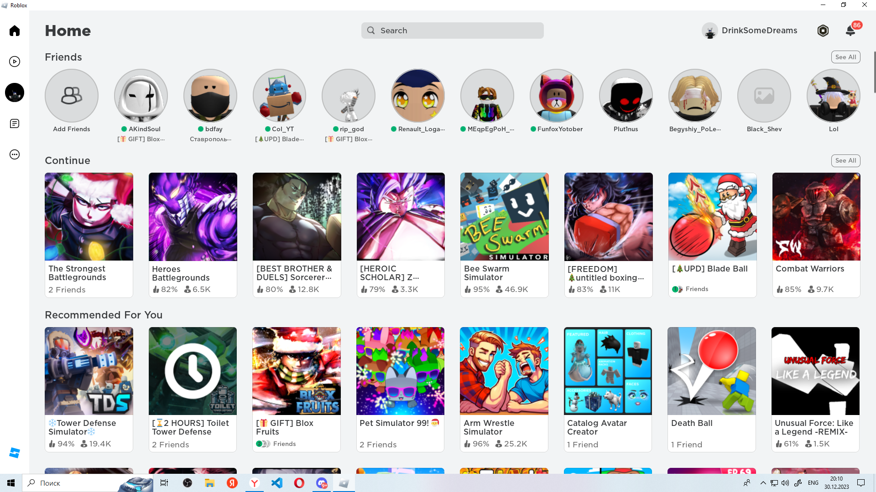Open Death Ball game tile
Image resolution: width=876 pixels, height=492 pixels.
[711, 371]
